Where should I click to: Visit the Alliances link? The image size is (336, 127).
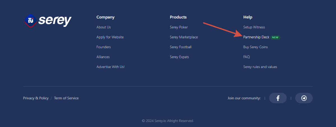pos(103,57)
